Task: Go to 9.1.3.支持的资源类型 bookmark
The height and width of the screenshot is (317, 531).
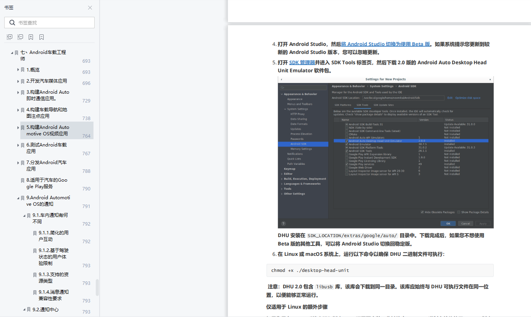Action: click(54, 278)
